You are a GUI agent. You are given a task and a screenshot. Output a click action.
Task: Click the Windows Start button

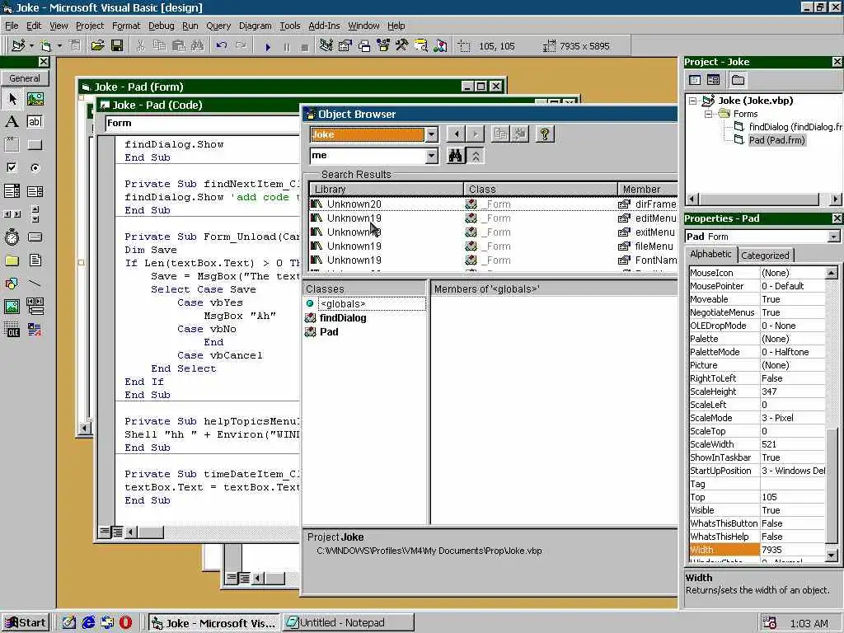coord(26,623)
